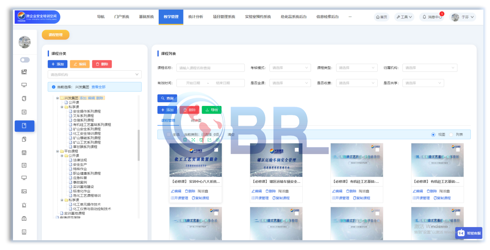Viewport: 490px width, 250px height.
Task: Focus the 课程名称 search input field
Action: [x=210, y=68]
